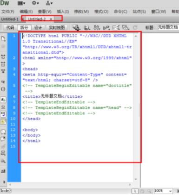The image size is (179, 195).
Task: Select the <body> tag in tag selector
Action: coord(6,191)
